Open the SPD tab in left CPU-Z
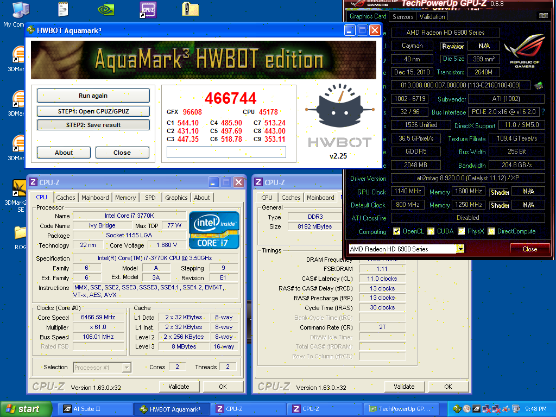The width and height of the screenshot is (556, 417). [x=150, y=198]
